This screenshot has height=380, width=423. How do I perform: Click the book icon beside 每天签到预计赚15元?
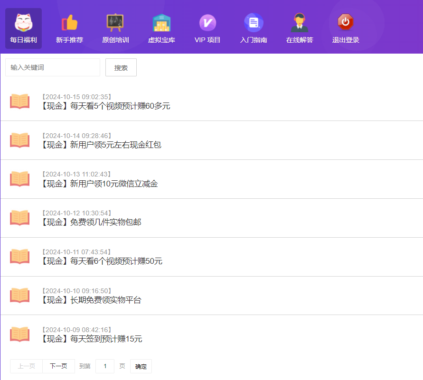click(19, 334)
